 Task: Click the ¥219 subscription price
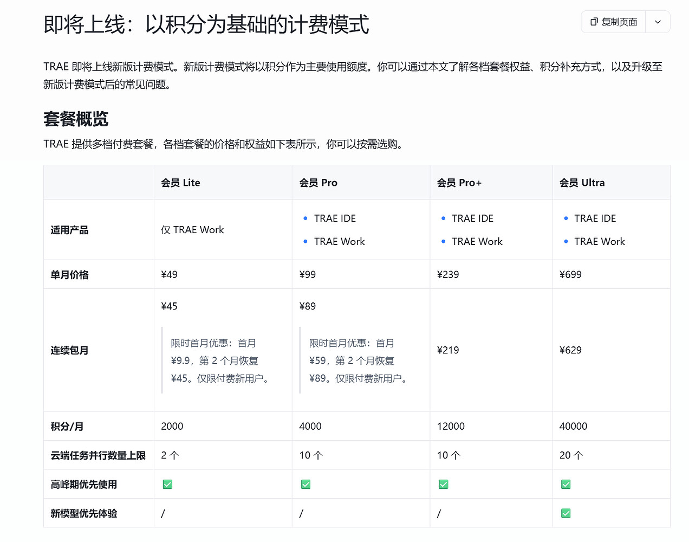point(448,350)
